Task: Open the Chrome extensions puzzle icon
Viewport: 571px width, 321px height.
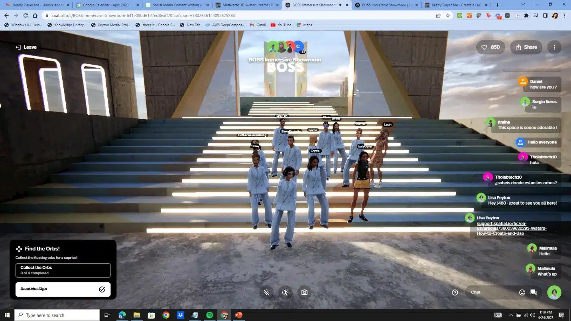Action: tap(526, 16)
